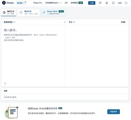Click the translation output pane
This screenshot has width=131, height=120.
[x=97, y=56]
